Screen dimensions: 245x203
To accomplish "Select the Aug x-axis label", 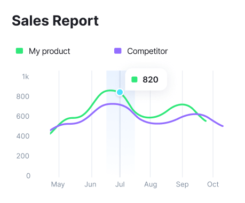I will pyautogui.click(x=151, y=184).
